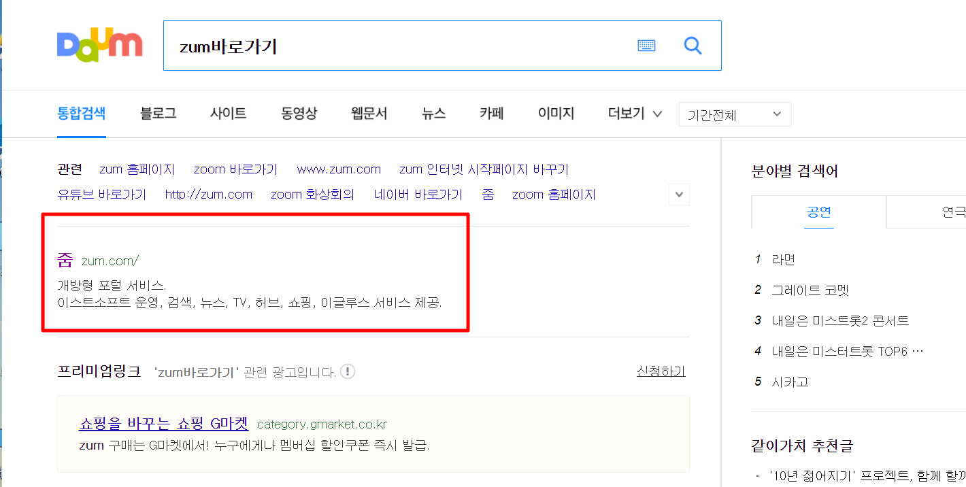Viewport: 966px width, 487px height.
Task: Click the magnifier search button
Action: (x=693, y=46)
